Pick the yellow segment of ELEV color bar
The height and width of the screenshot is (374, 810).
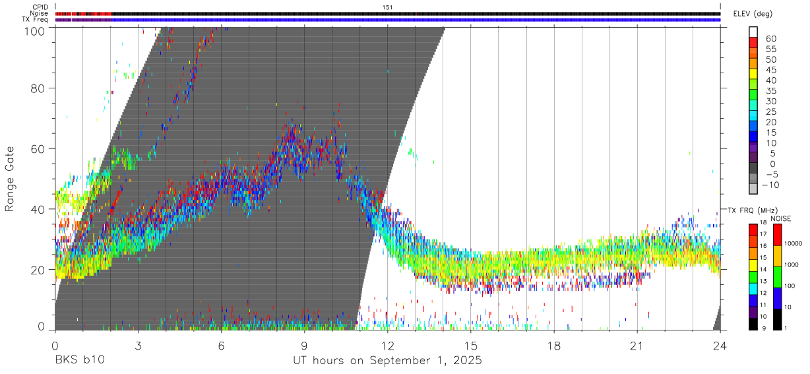coord(753,73)
